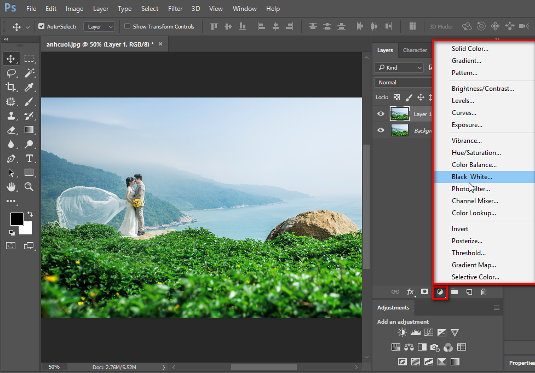Select the Hand tool
Screen dimensions: 535x373
[11, 187]
